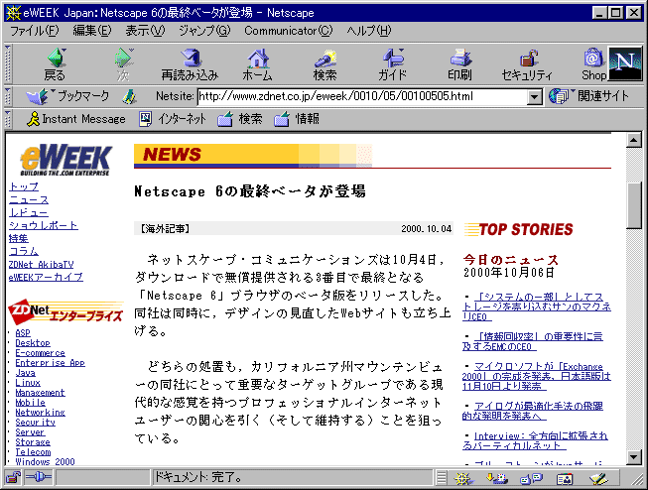This screenshot has height=490, width=648.
Task: Open the ヘルプ(H) menu
Action: point(368,31)
